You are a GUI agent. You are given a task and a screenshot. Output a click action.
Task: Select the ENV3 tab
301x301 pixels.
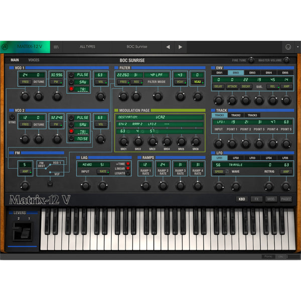point(252,73)
